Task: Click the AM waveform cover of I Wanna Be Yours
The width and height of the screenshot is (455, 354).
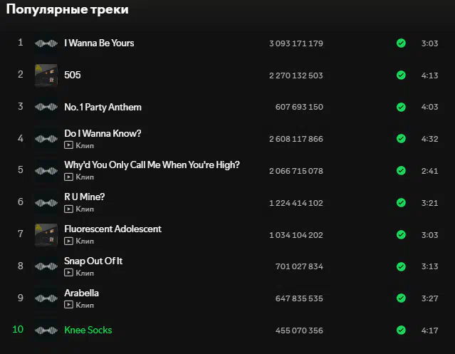Action: [x=46, y=43]
